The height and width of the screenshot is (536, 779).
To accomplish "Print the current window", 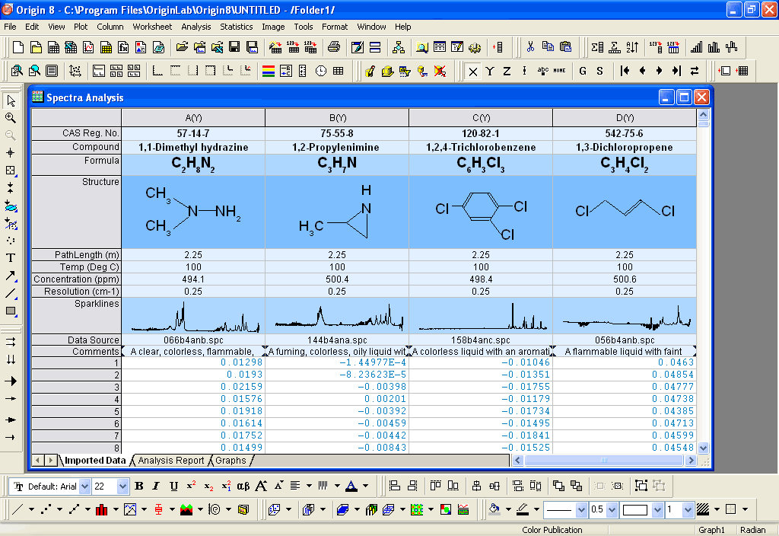I will [334, 47].
